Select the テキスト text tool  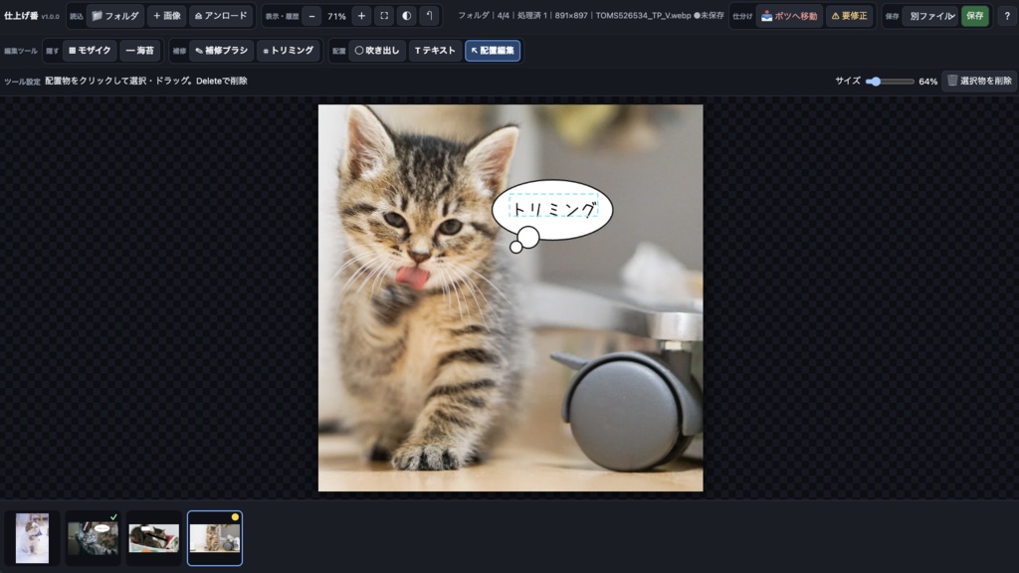click(435, 50)
